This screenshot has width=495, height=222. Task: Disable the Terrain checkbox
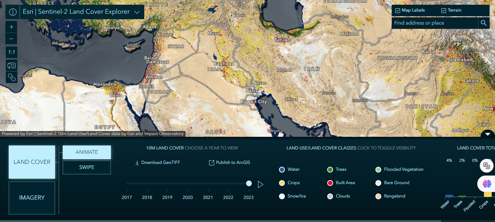pyautogui.click(x=444, y=10)
